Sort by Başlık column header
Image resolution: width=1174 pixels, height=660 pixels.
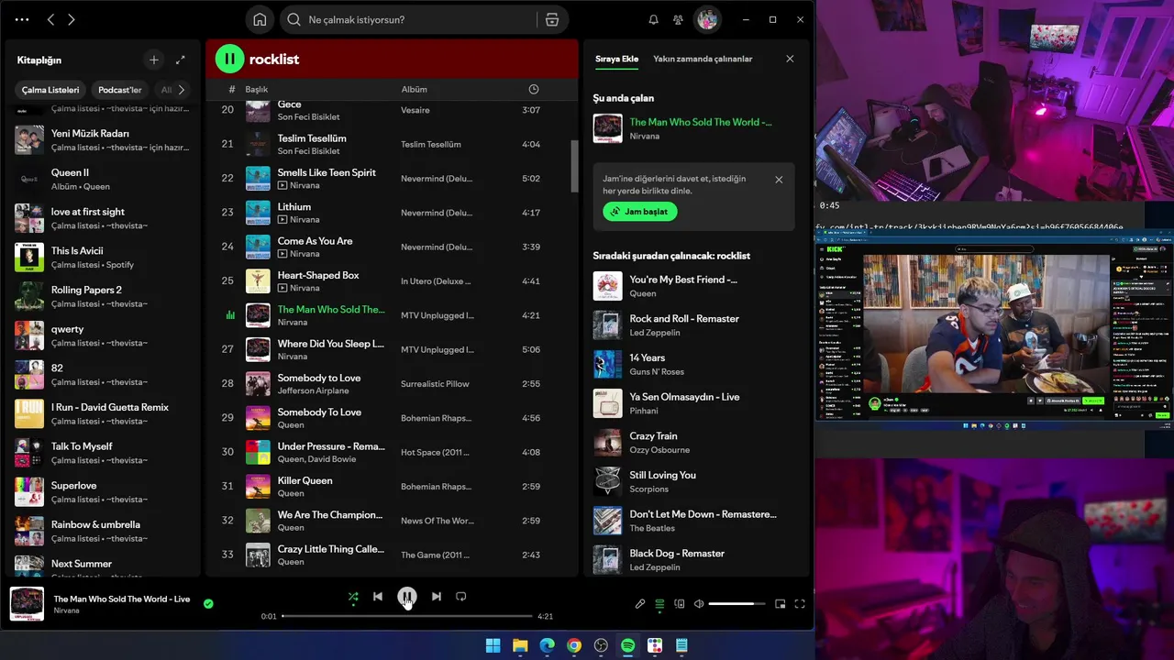pyautogui.click(x=256, y=89)
